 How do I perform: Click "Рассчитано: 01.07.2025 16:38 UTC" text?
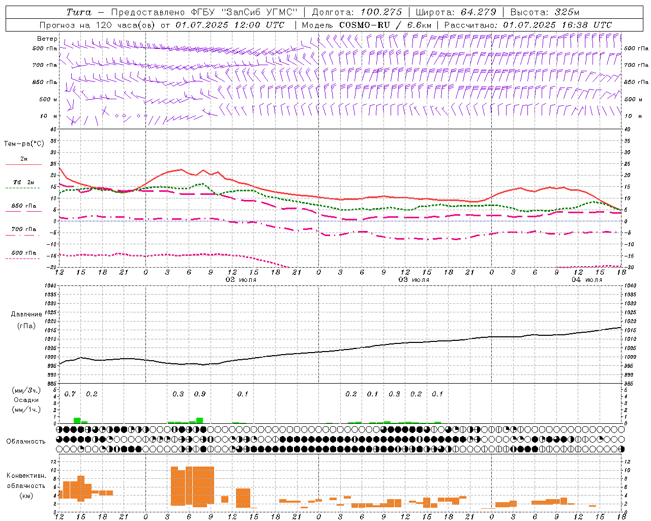tap(528, 25)
